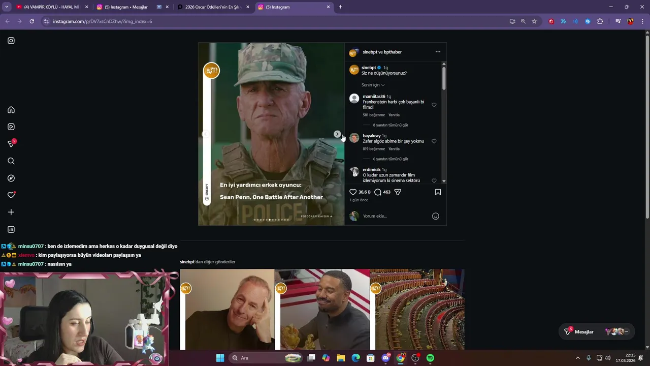
Task: Open File Explorer from the taskbar
Action: [341, 358]
